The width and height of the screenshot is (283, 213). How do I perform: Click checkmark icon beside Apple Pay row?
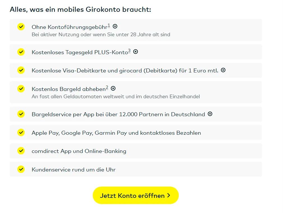21,132
